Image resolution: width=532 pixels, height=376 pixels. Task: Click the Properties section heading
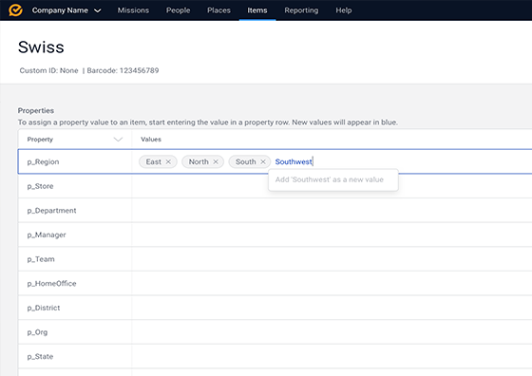click(36, 110)
